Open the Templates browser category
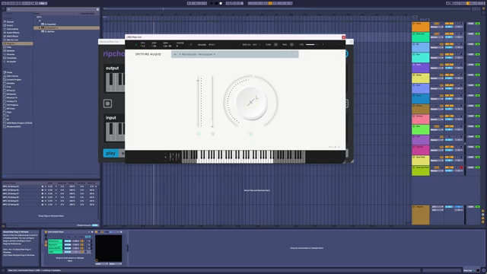487x274 pixels. tap(11, 58)
